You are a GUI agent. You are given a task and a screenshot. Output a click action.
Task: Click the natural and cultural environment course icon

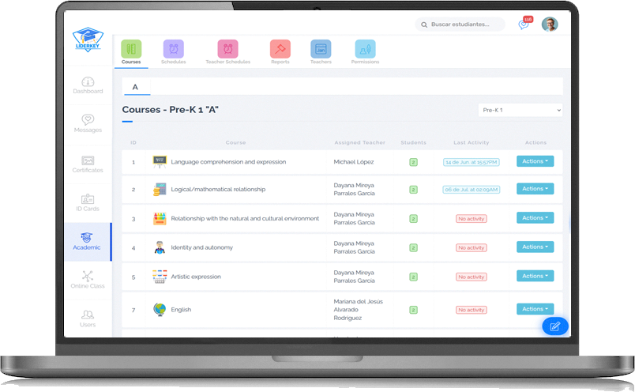(x=160, y=218)
